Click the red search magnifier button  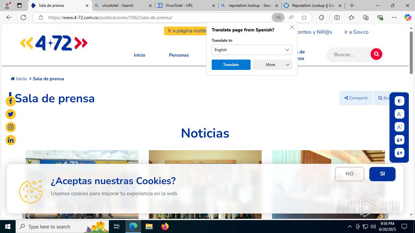coord(376,54)
